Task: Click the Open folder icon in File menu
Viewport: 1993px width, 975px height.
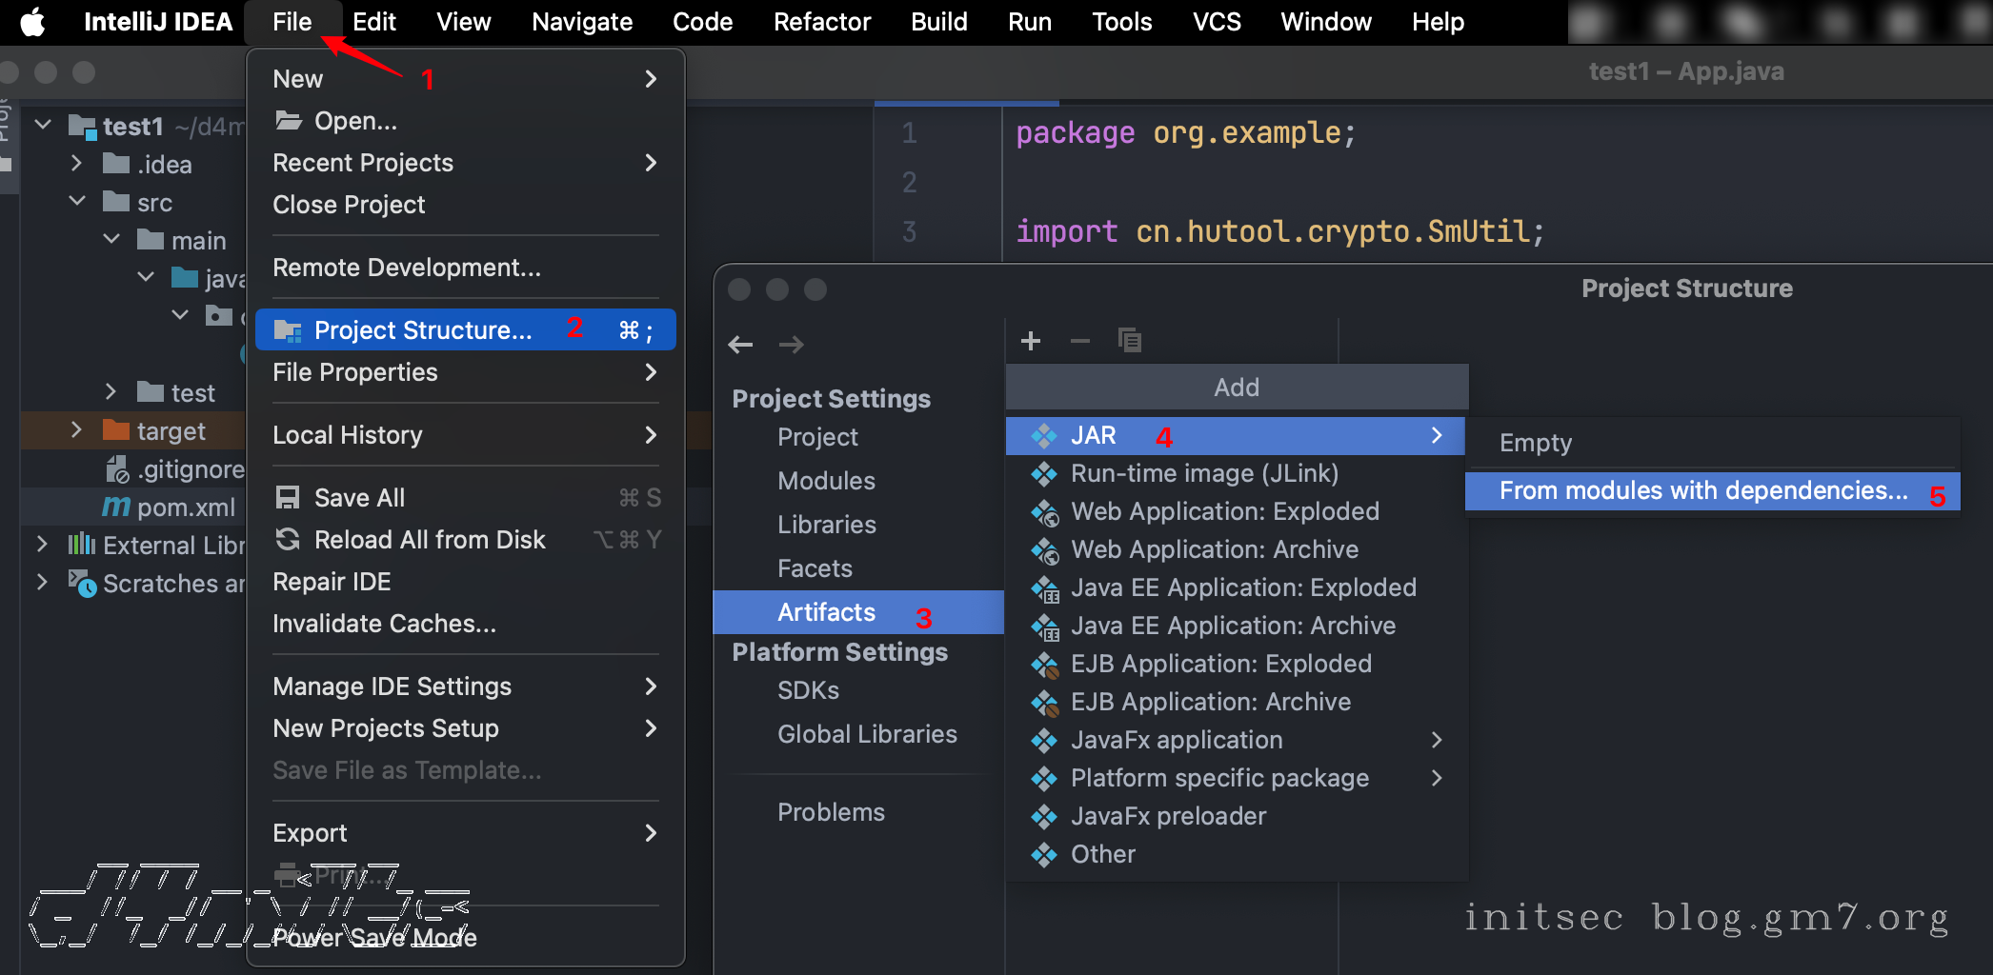Action: (288, 120)
